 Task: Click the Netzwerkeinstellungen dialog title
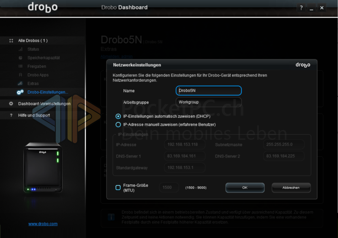(x=137, y=65)
